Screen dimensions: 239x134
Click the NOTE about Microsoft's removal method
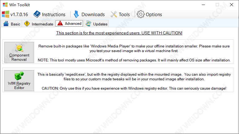point(134,60)
